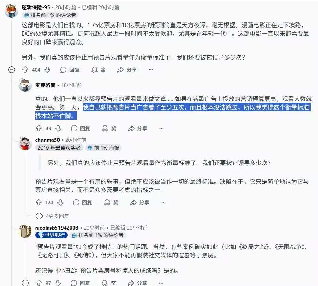
Task: Click the 2019 年最佳获奖者 flair
Action: pos(59,148)
